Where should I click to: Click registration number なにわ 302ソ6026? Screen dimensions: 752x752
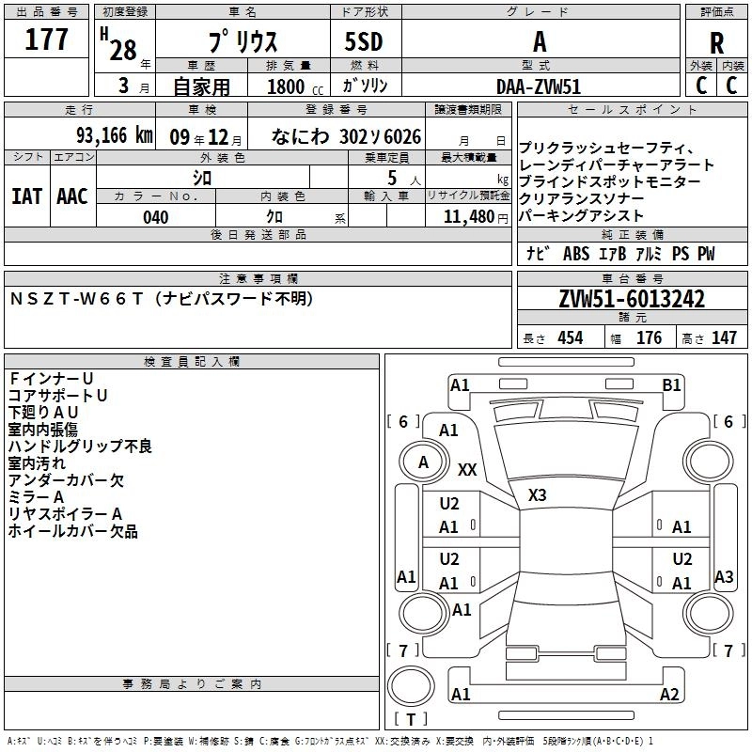(346, 136)
